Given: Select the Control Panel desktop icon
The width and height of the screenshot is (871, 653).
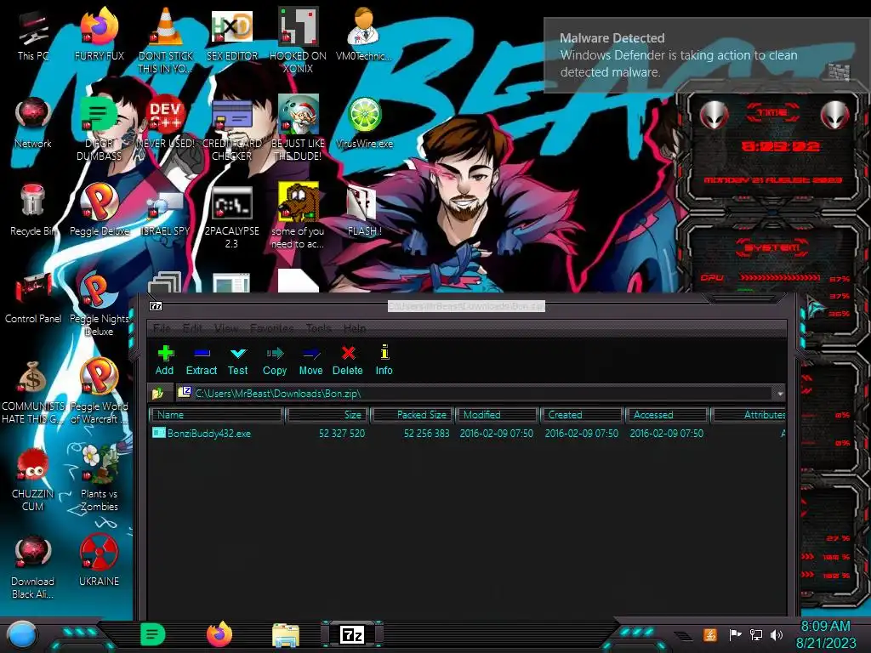Looking at the screenshot, I should pos(33,298).
